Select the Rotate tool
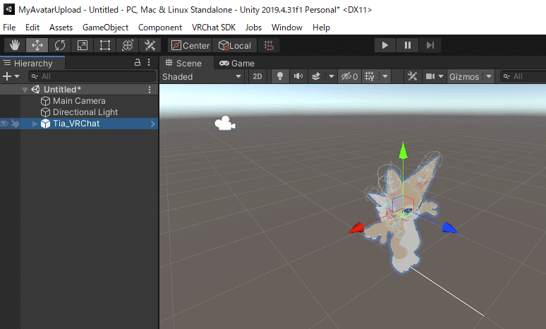The image size is (546, 329). click(x=60, y=45)
